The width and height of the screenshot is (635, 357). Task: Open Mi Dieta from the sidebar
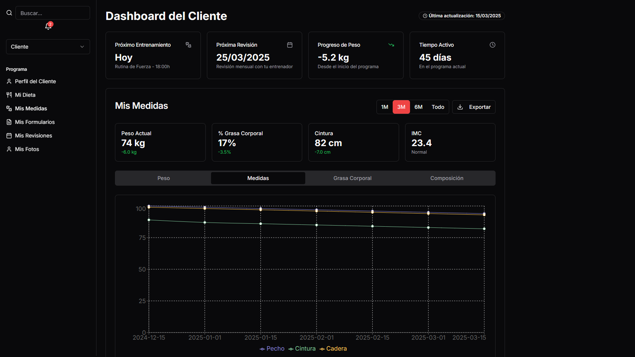25,95
